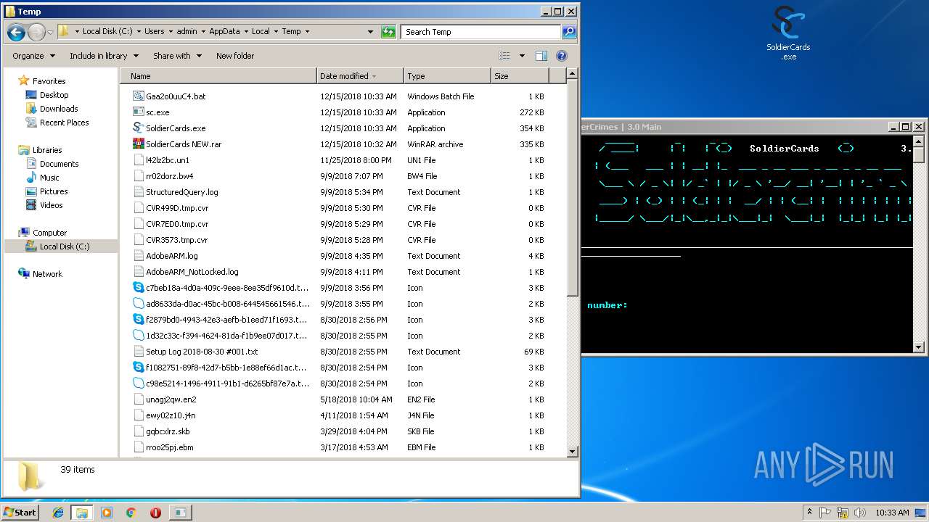Click the Temp breadcrumb segment
This screenshot has width=929, height=522.
click(291, 32)
